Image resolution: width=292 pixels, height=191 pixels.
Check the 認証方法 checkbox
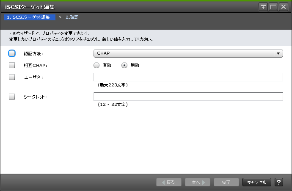pos(12,53)
